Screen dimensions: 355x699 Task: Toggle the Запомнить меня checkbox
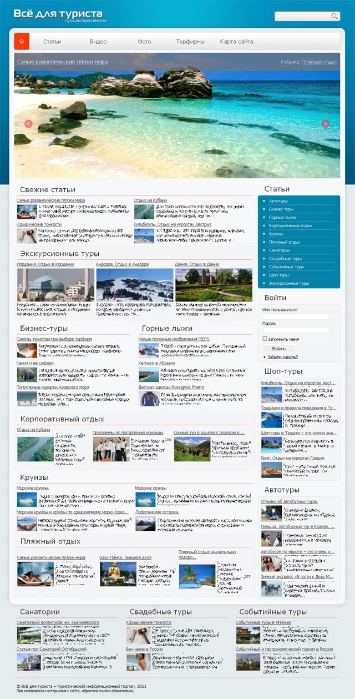265,339
